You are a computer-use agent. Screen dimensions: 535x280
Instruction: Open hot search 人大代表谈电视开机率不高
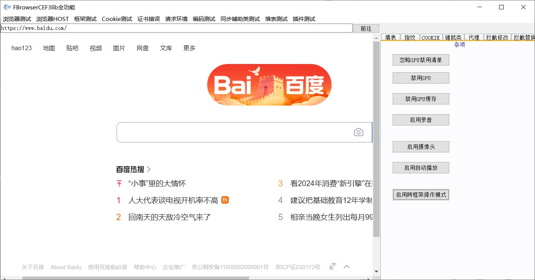[x=173, y=200]
